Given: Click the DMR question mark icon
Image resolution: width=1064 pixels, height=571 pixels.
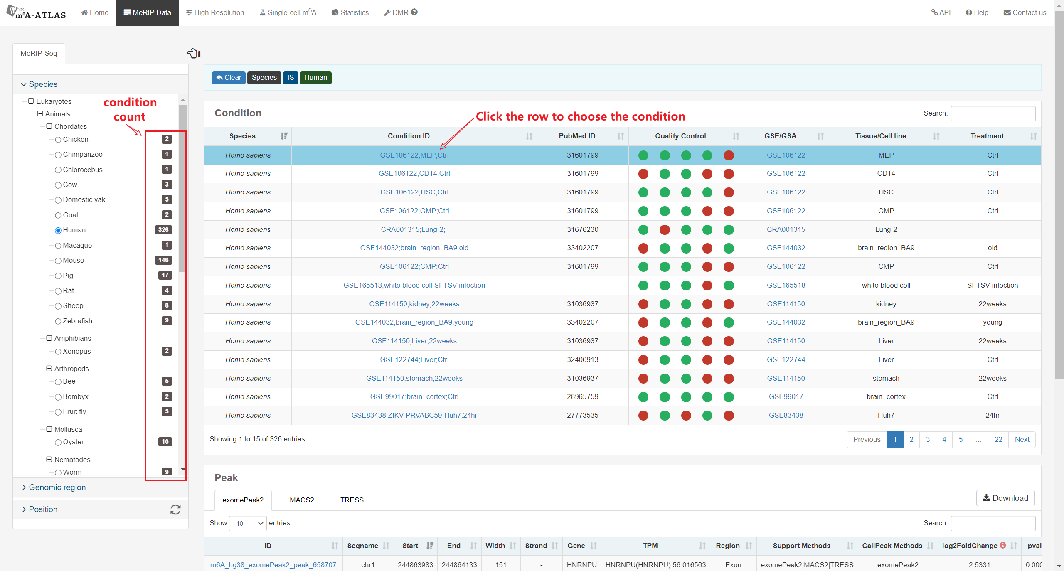Looking at the screenshot, I should [414, 12].
